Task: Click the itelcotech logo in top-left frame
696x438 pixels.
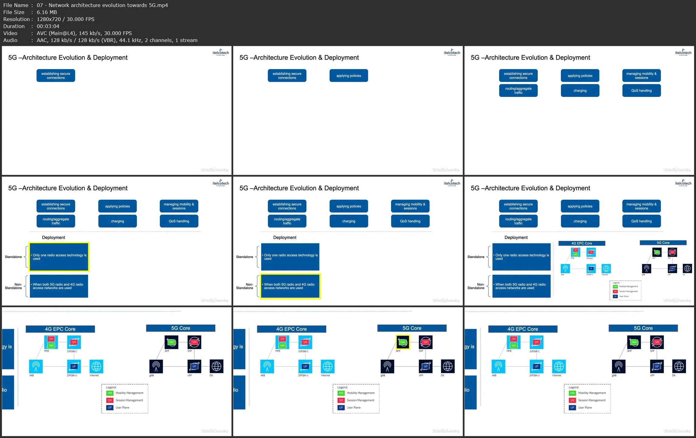Action: coord(221,52)
